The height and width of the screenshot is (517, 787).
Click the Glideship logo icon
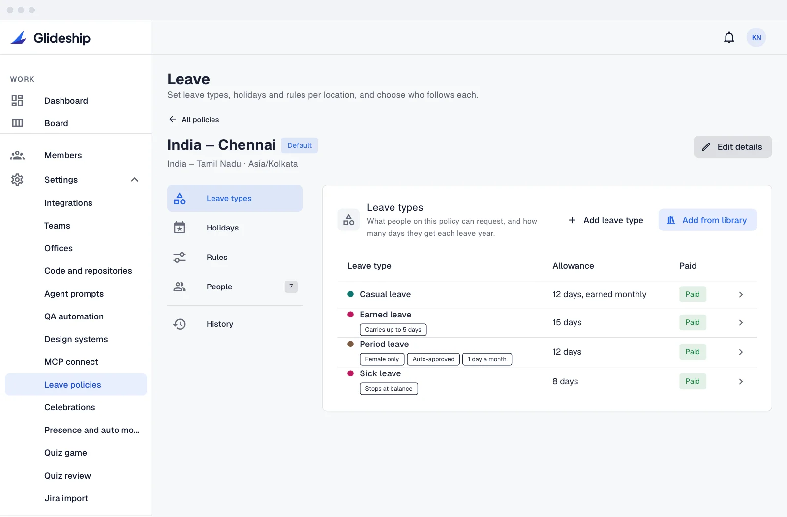[19, 38]
